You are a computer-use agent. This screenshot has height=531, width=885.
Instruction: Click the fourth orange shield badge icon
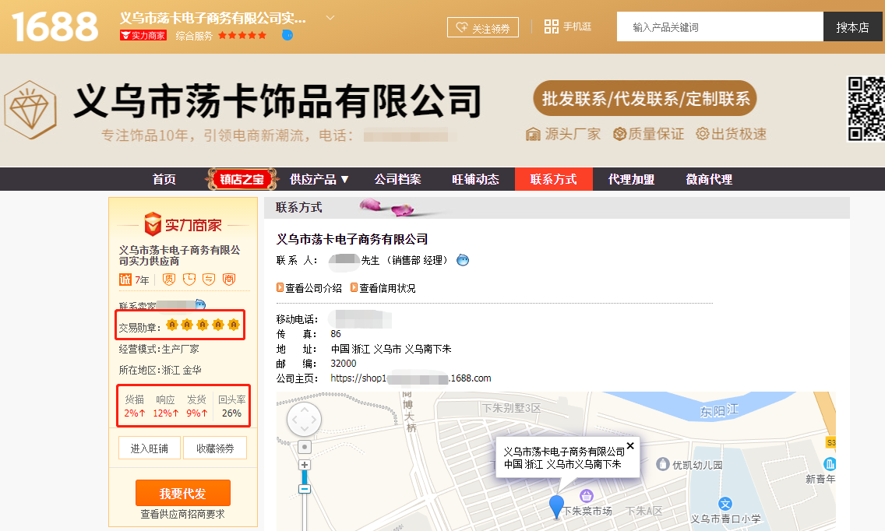229,280
